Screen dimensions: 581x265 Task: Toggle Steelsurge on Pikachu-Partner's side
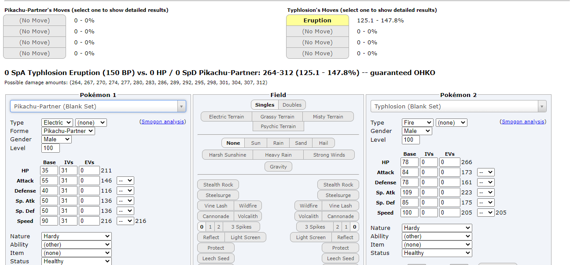point(218,195)
